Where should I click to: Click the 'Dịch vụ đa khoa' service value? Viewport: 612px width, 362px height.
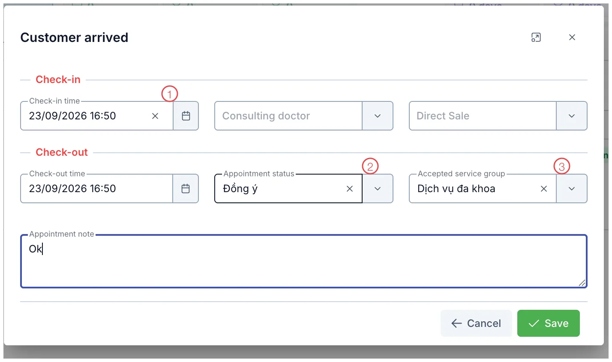[x=456, y=189]
